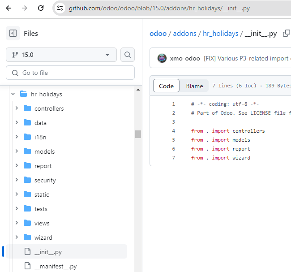Image resolution: width=291 pixels, height=272 pixels.
Task: Click 'import report' code on line 6
Action: pyautogui.click(x=231, y=149)
